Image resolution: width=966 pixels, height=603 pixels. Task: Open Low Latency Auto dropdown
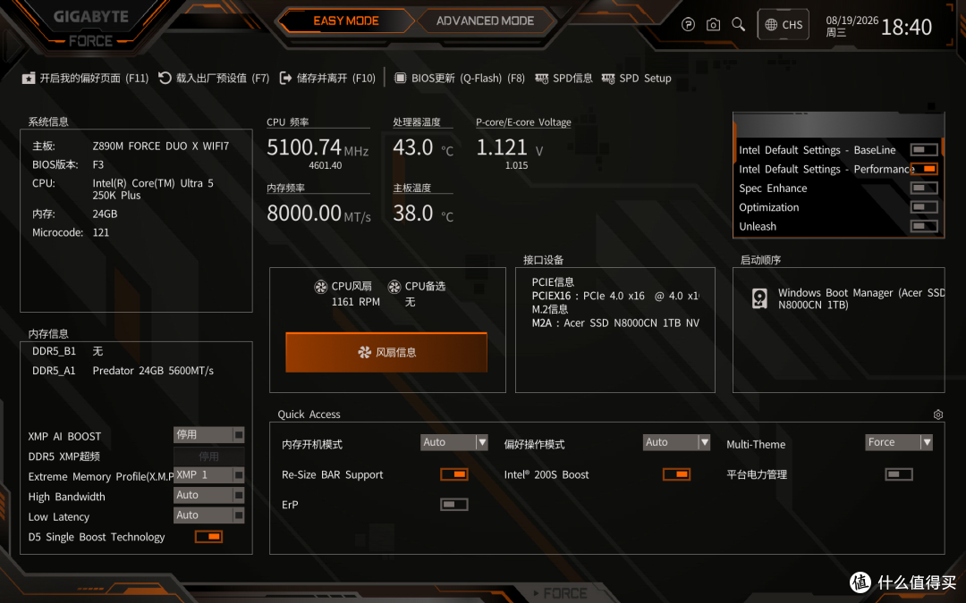click(x=208, y=515)
